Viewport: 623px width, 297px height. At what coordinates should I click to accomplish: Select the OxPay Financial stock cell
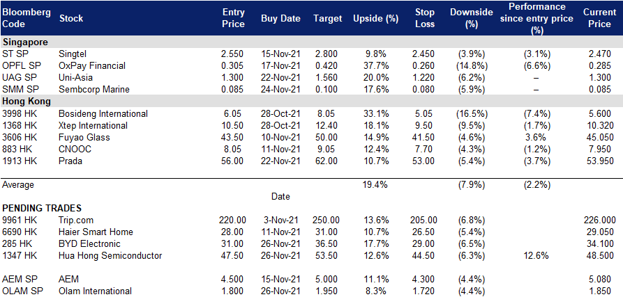tap(92, 65)
